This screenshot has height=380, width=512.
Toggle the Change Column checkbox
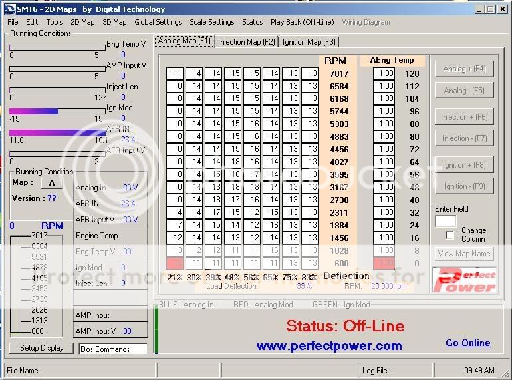pyautogui.click(x=449, y=235)
